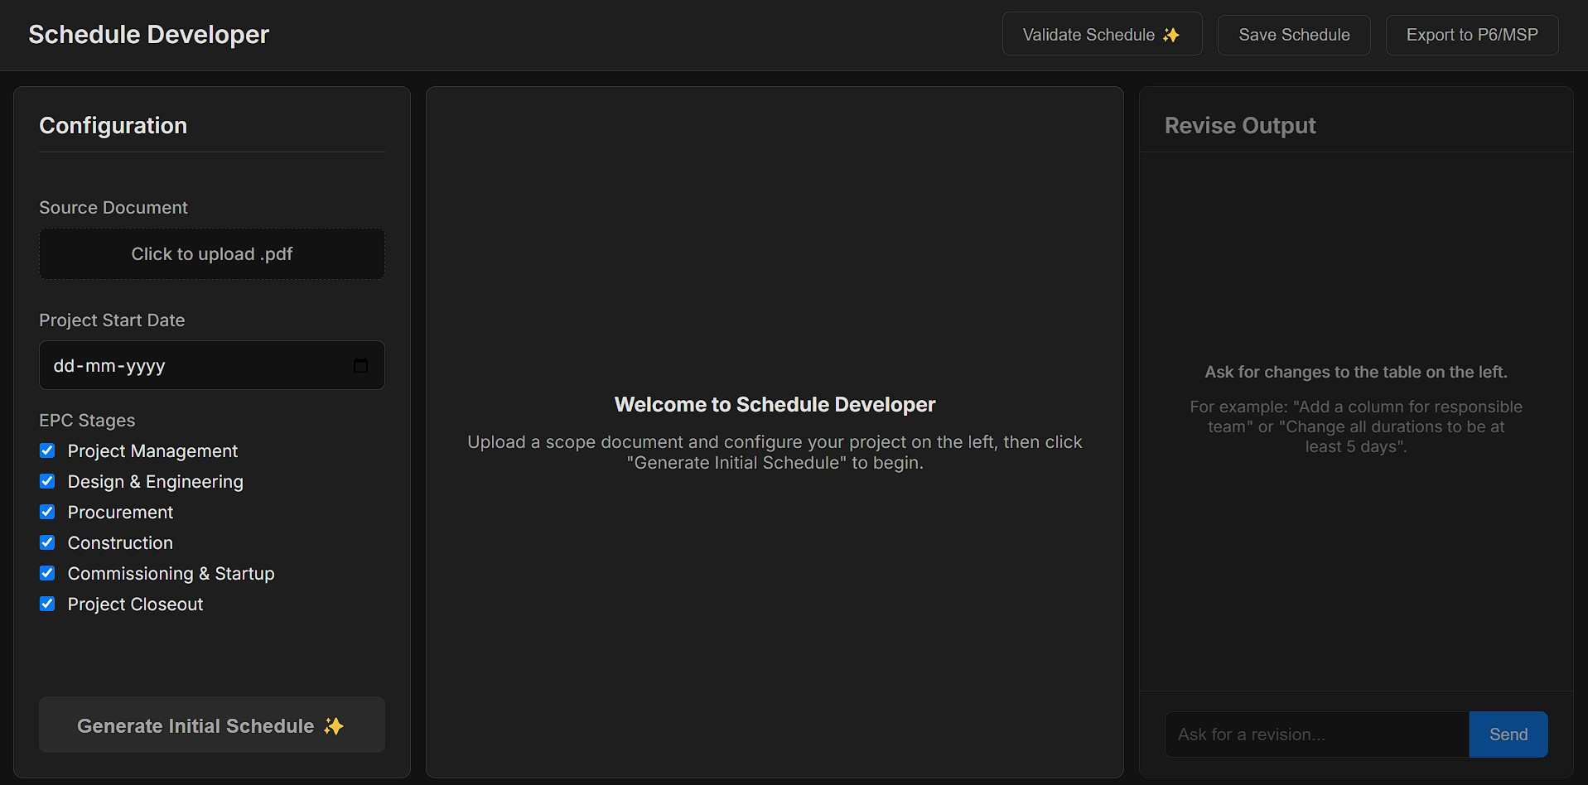Select Export to P6/MSP
Image resolution: width=1588 pixels, height=785 pixels.
[1471, 35]
